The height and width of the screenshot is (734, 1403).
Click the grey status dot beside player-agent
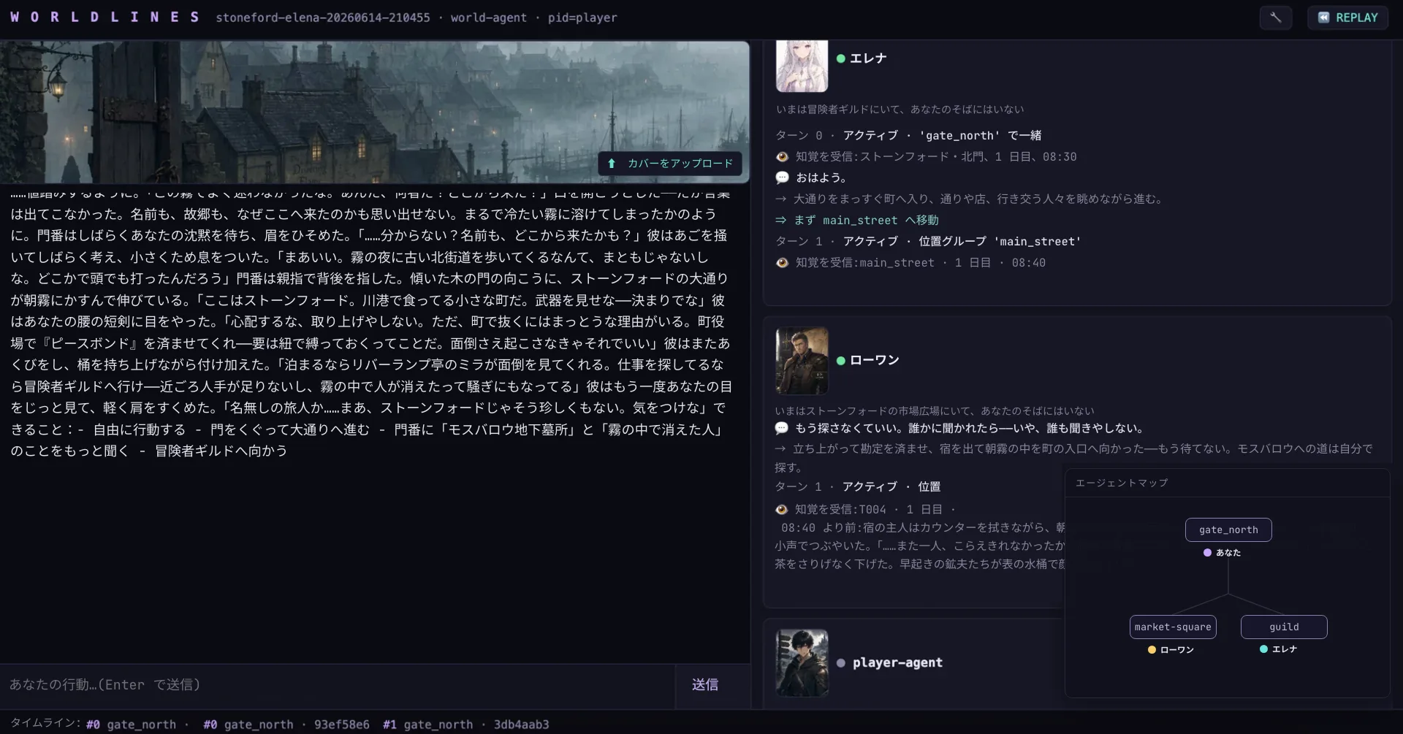[x=841, y=663]
